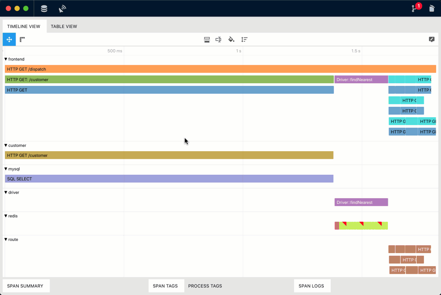The image size is (441, 295).
Task: Click the 1 s time axis label
Action: click(238, 51)
